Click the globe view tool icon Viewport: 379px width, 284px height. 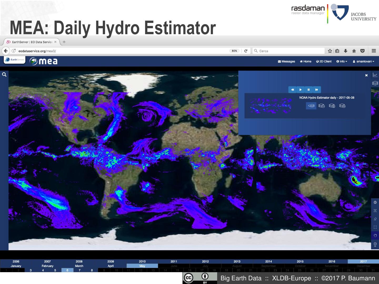pyautogui.click(x=375, y=202)
